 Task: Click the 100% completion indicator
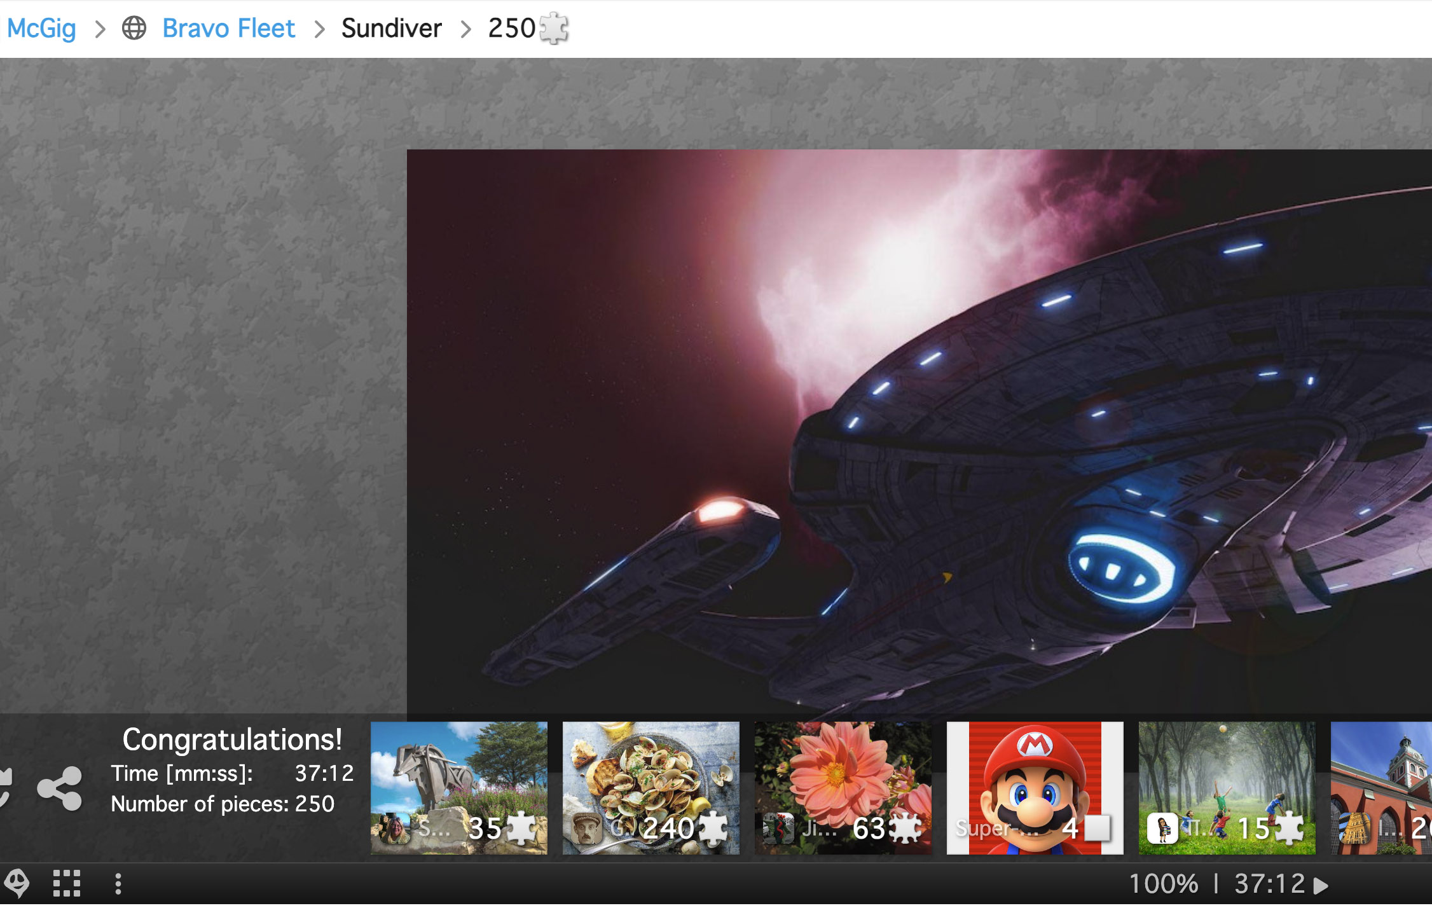[x=1164, y=884]
